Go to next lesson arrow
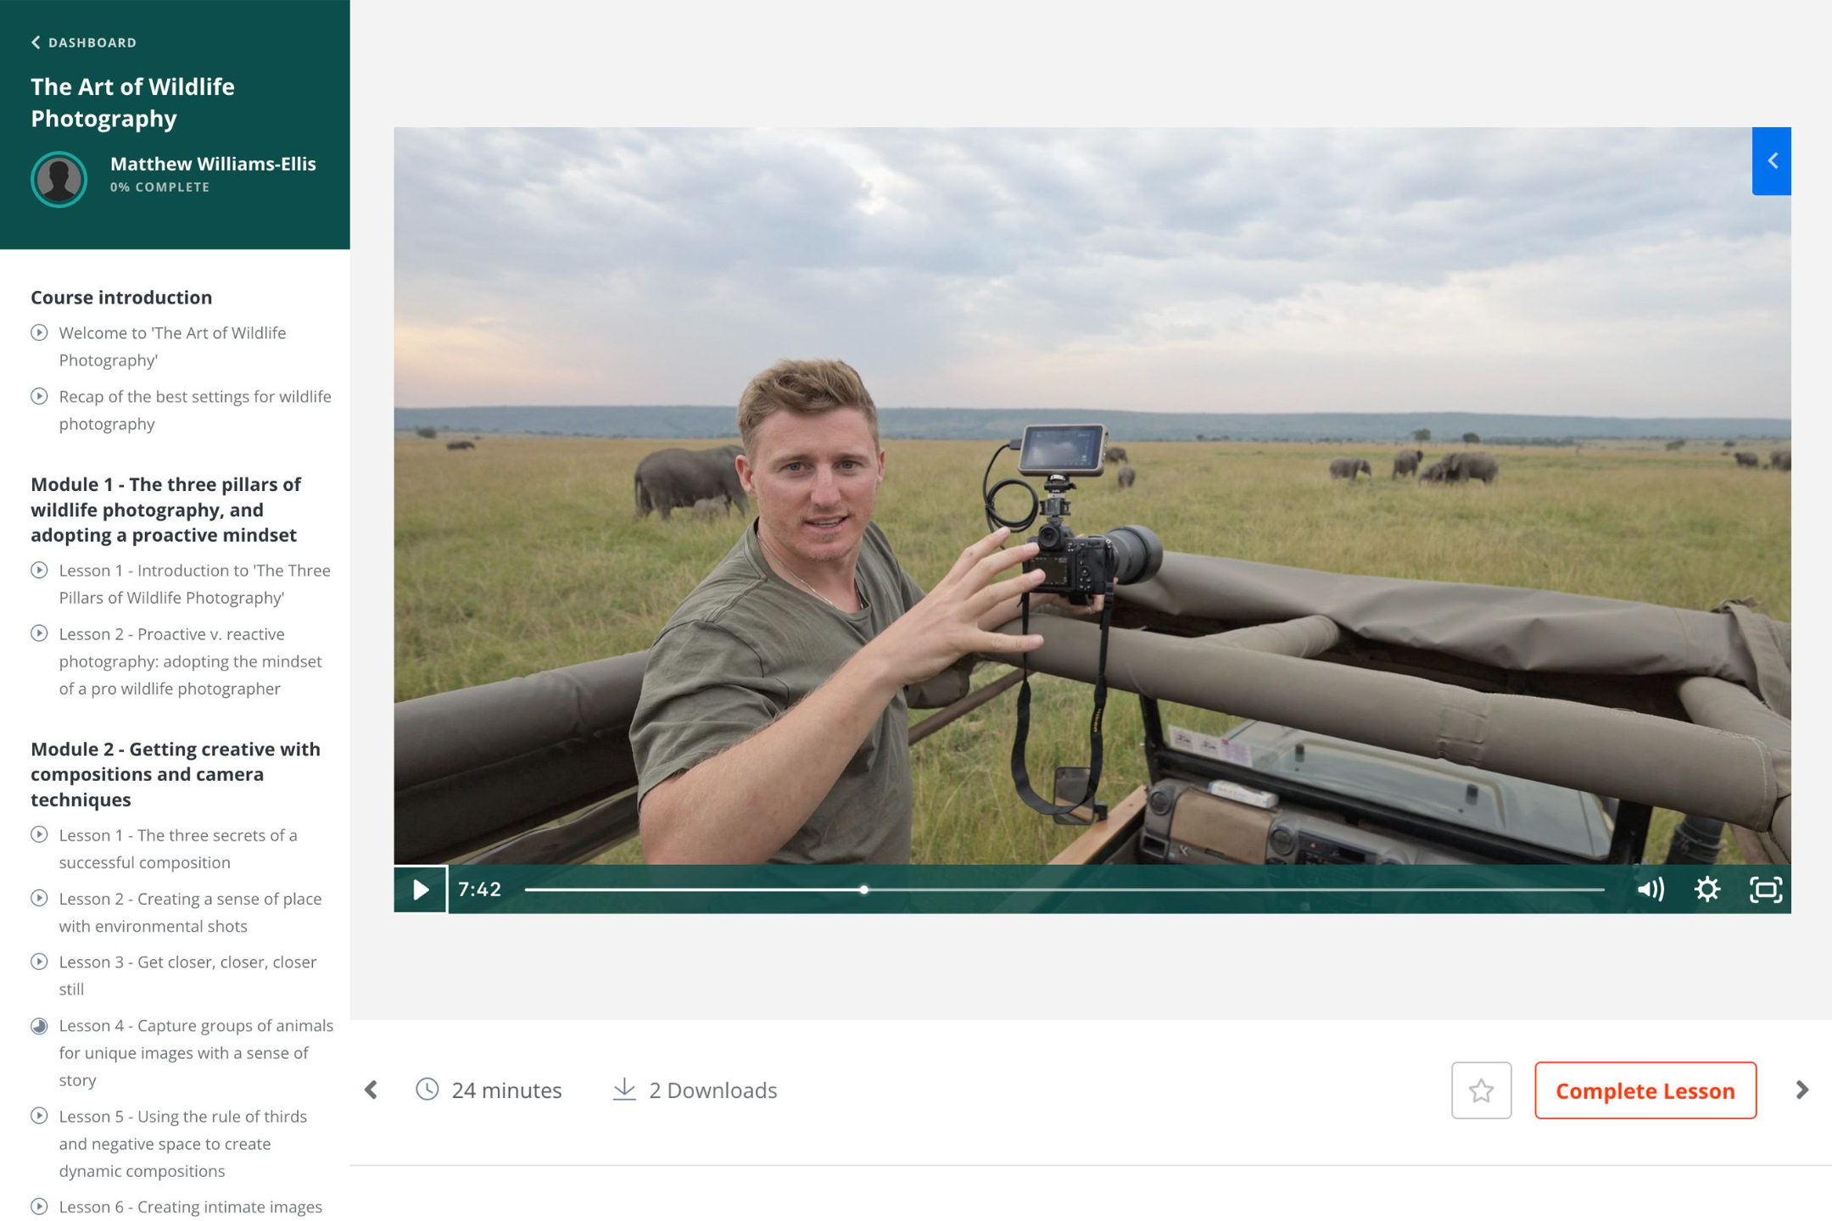1832x1221 pixels. tap(1802, 1090)
